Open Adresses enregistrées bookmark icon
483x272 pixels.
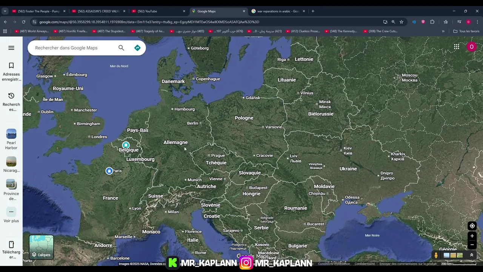click(x=11, y=66)
